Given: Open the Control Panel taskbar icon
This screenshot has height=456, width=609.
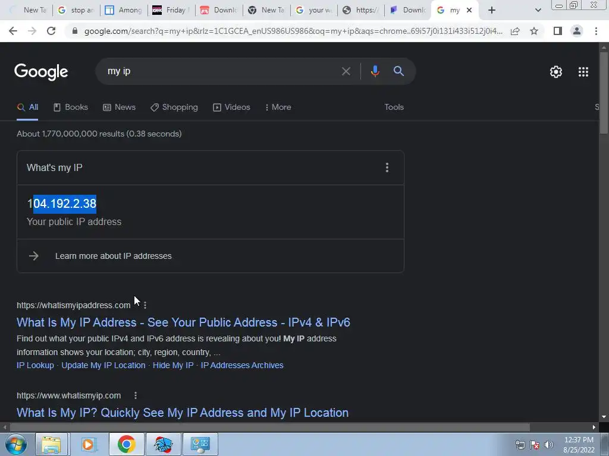Looking at the screenshot, I should coord(200,444).
